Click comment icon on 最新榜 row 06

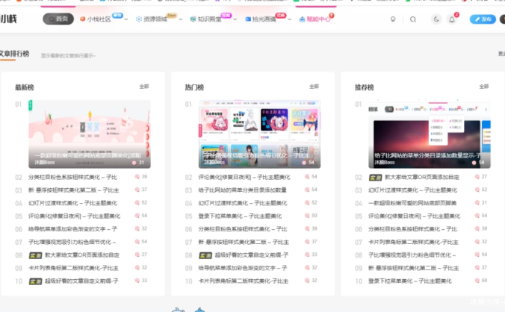[x=137, y=228]
